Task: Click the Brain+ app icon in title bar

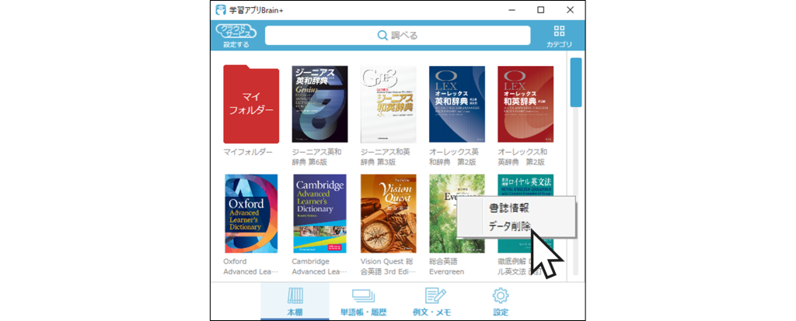Action: click(x=220, y=9)
